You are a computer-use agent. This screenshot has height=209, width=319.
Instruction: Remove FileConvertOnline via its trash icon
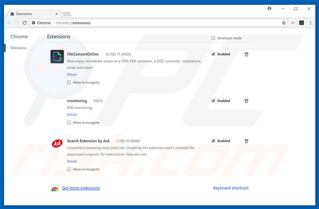pos(246,54)
